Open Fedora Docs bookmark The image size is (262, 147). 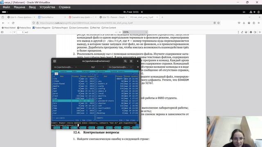tap(24, 28)
